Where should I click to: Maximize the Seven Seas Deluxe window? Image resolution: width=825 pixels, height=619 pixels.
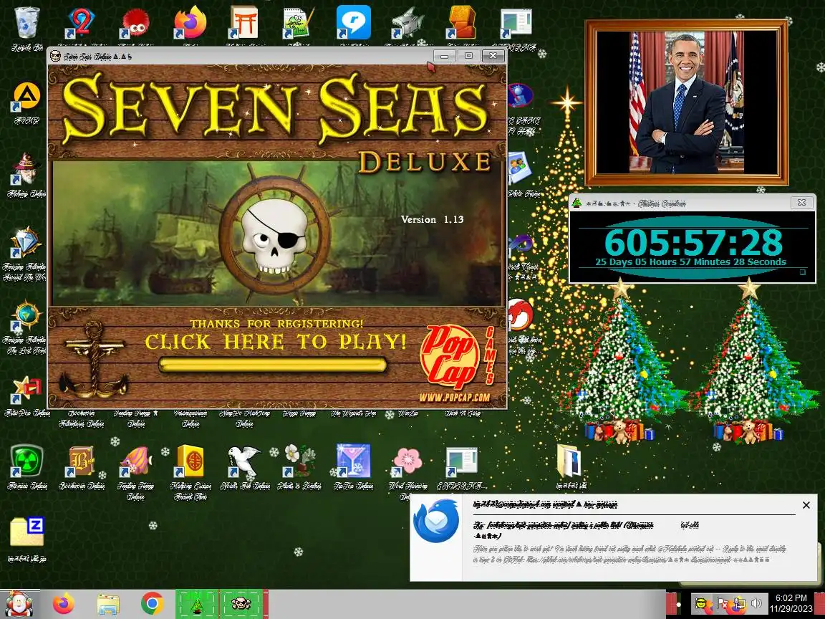coord(468,56)
